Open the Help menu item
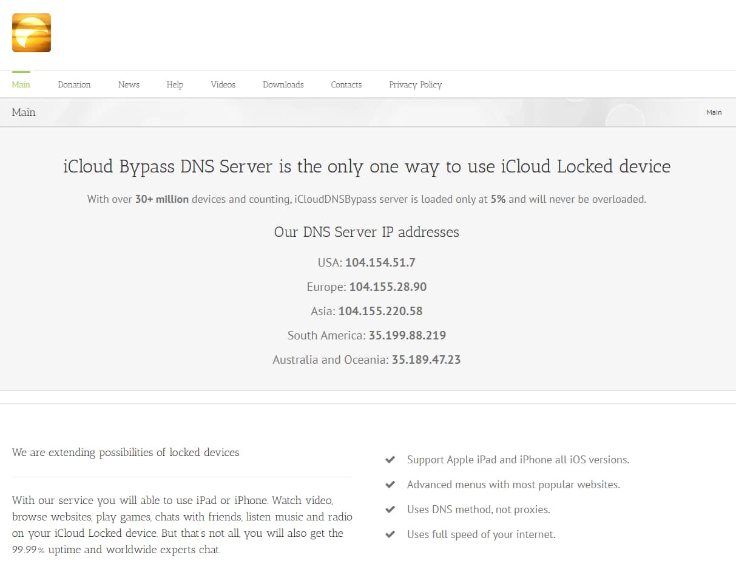Screen dimensions: 736x569 [x=175, y=84]
